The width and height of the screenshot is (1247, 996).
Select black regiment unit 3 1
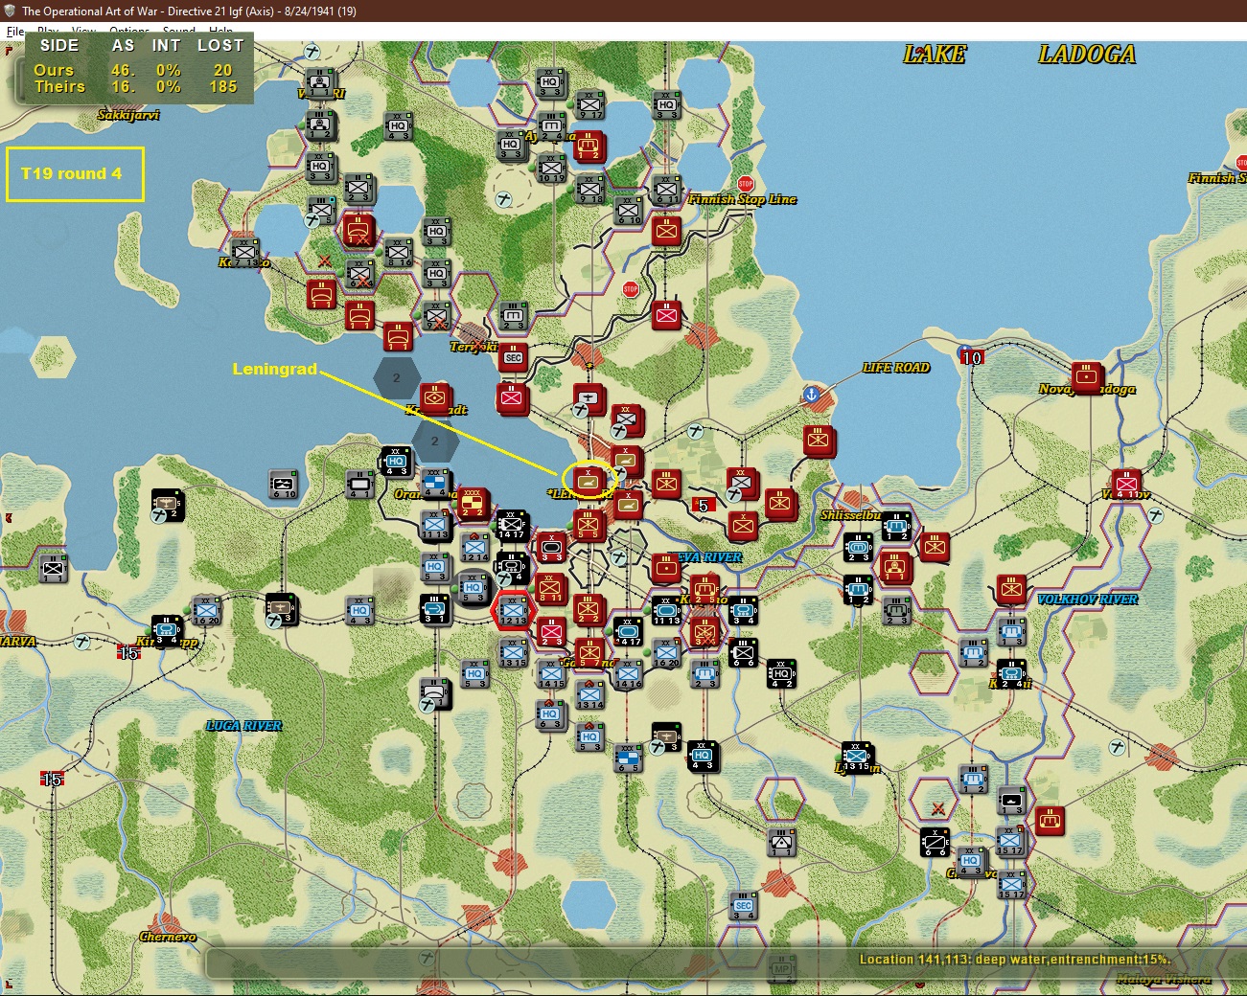pyautogui.click(x=434, y=608)
